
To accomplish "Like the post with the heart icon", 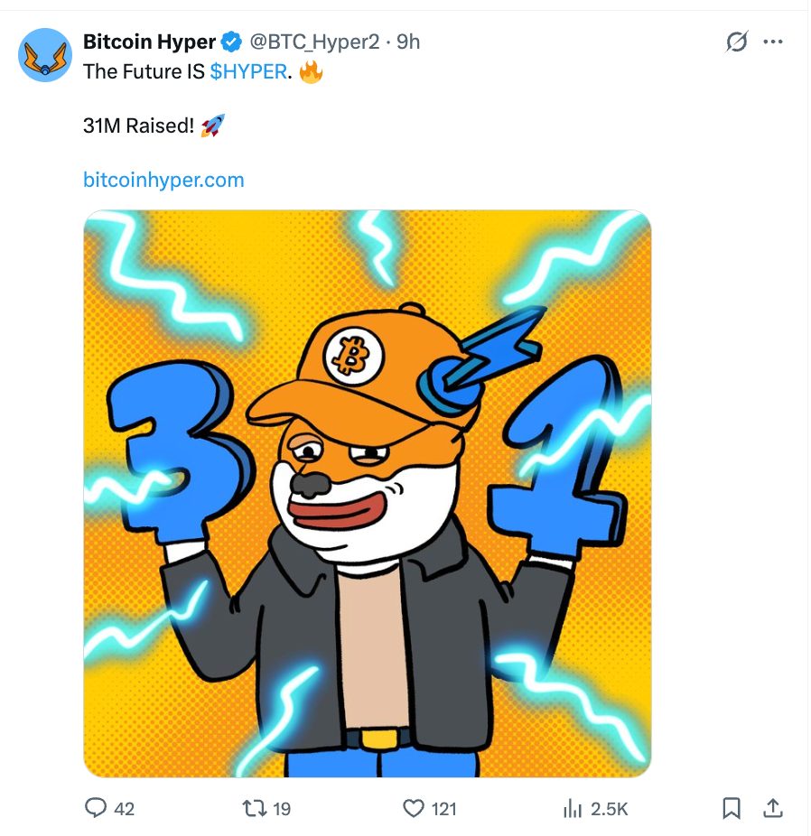I will [x=413, y=808].
